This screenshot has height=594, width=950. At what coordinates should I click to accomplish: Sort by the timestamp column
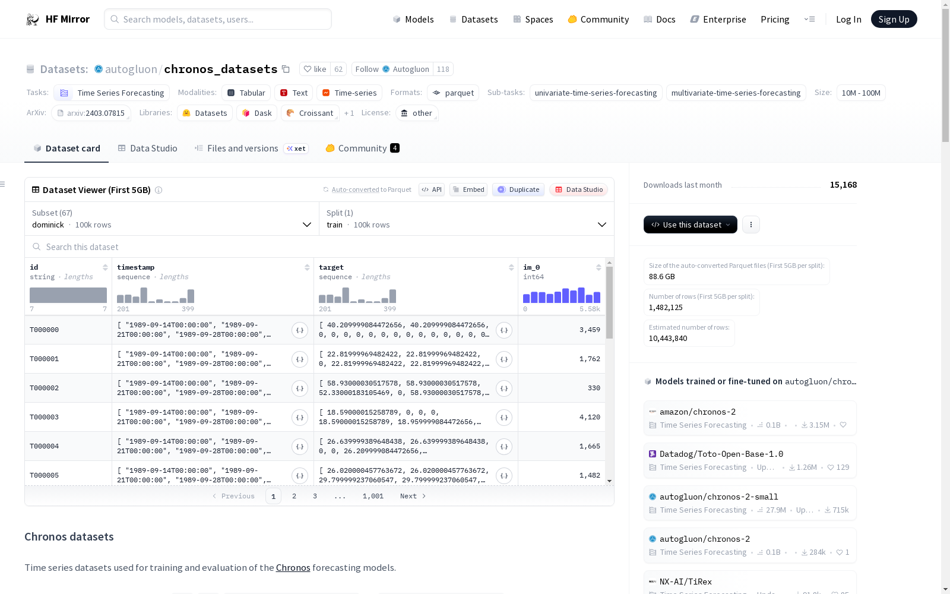(x=307, y=267)
